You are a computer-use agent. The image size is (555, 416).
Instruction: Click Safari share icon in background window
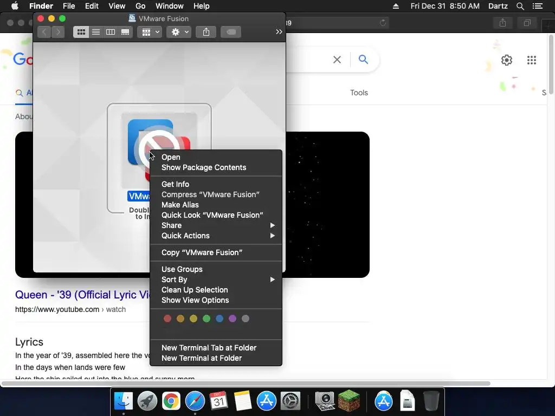click(502, 23)
